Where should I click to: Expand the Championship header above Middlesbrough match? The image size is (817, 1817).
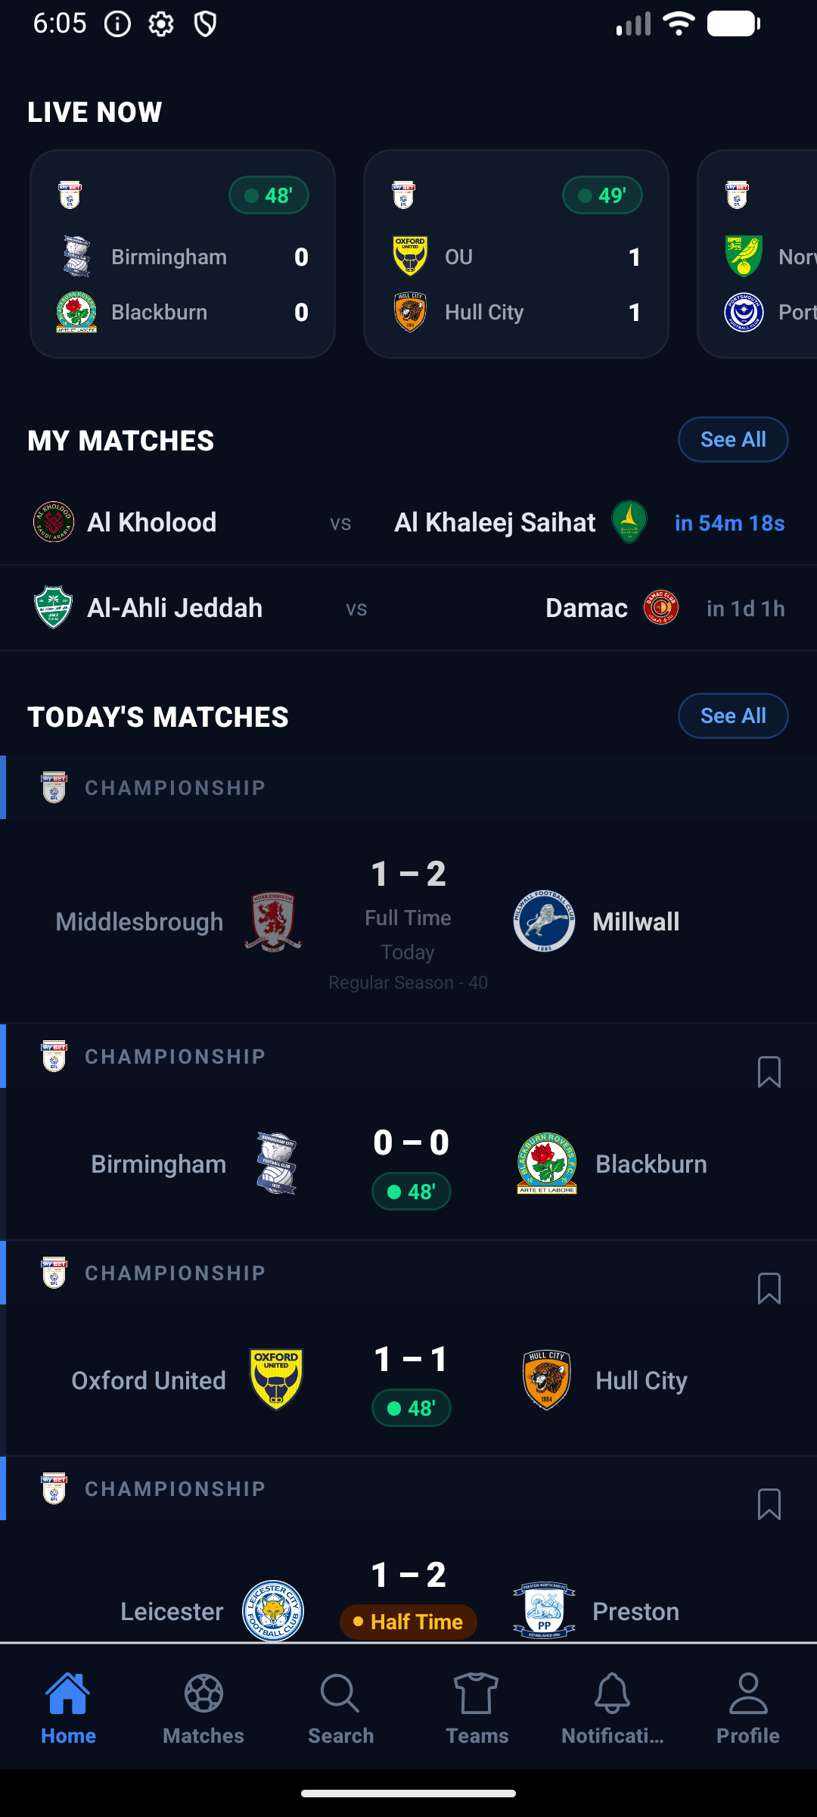(174, 787)
